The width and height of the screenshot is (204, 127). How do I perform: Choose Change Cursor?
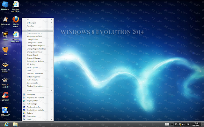click(x=38, y=39)
